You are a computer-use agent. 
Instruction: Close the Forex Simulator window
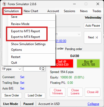tap(98, 4)
